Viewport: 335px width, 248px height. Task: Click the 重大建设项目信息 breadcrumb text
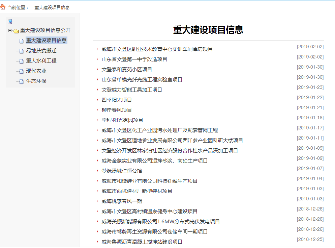pos(52,7)
